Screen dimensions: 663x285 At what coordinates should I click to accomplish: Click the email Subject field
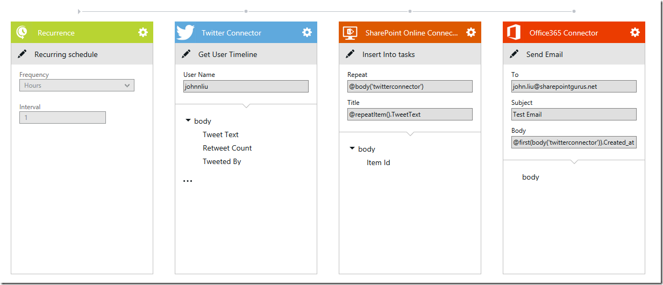click(x=574, y=115)
